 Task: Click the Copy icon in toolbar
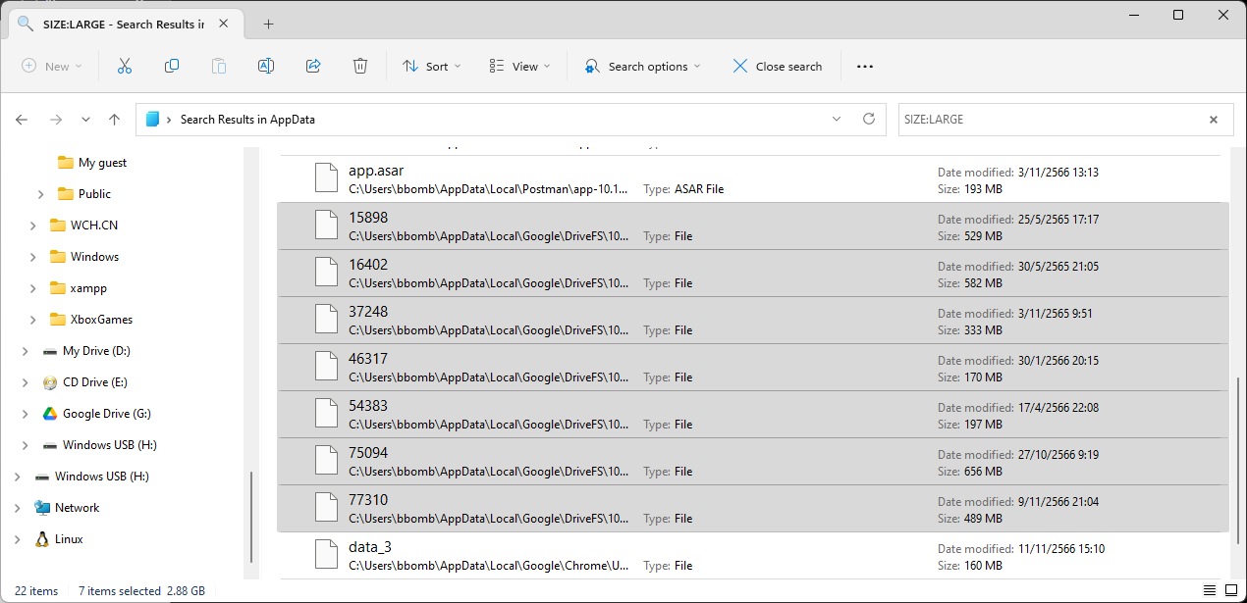pos(172,66)
